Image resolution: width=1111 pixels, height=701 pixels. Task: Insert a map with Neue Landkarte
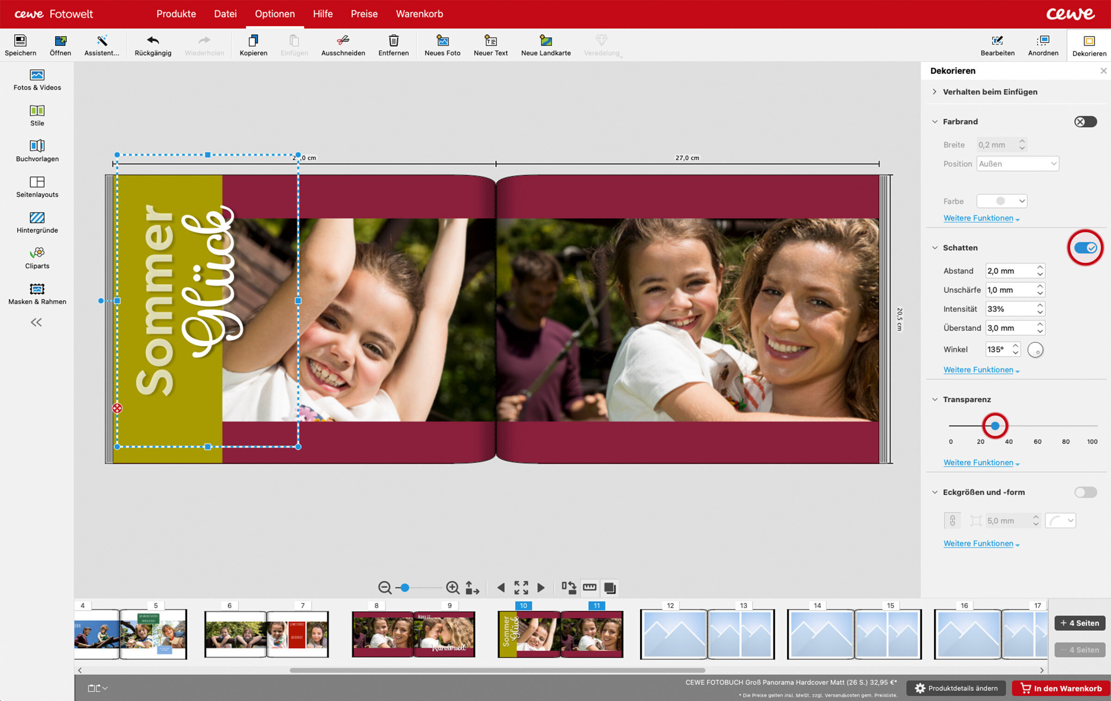coord(546,45)
